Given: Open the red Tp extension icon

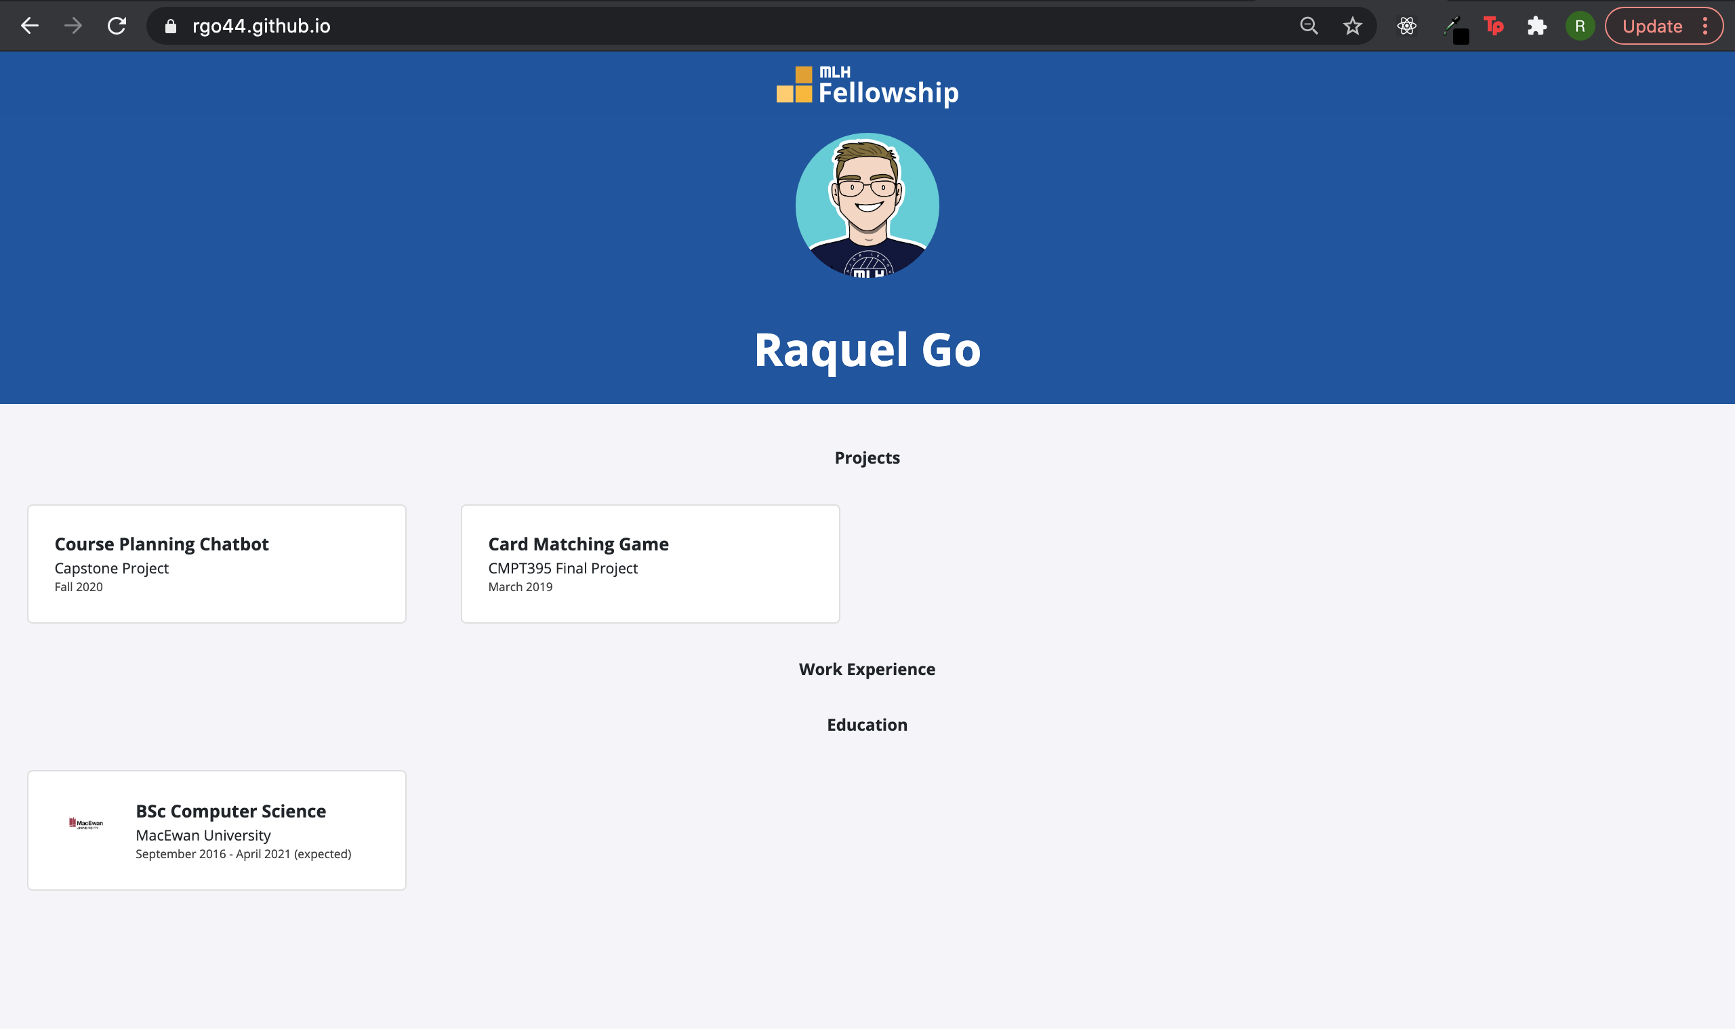Looking at the screenshot, I should pyautogui.click(x=1494, y=26).
